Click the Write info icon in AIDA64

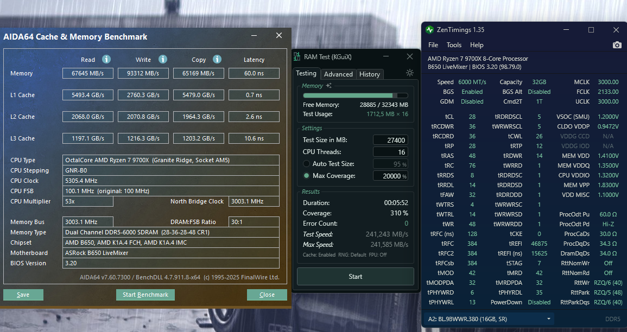pos(163,59)
